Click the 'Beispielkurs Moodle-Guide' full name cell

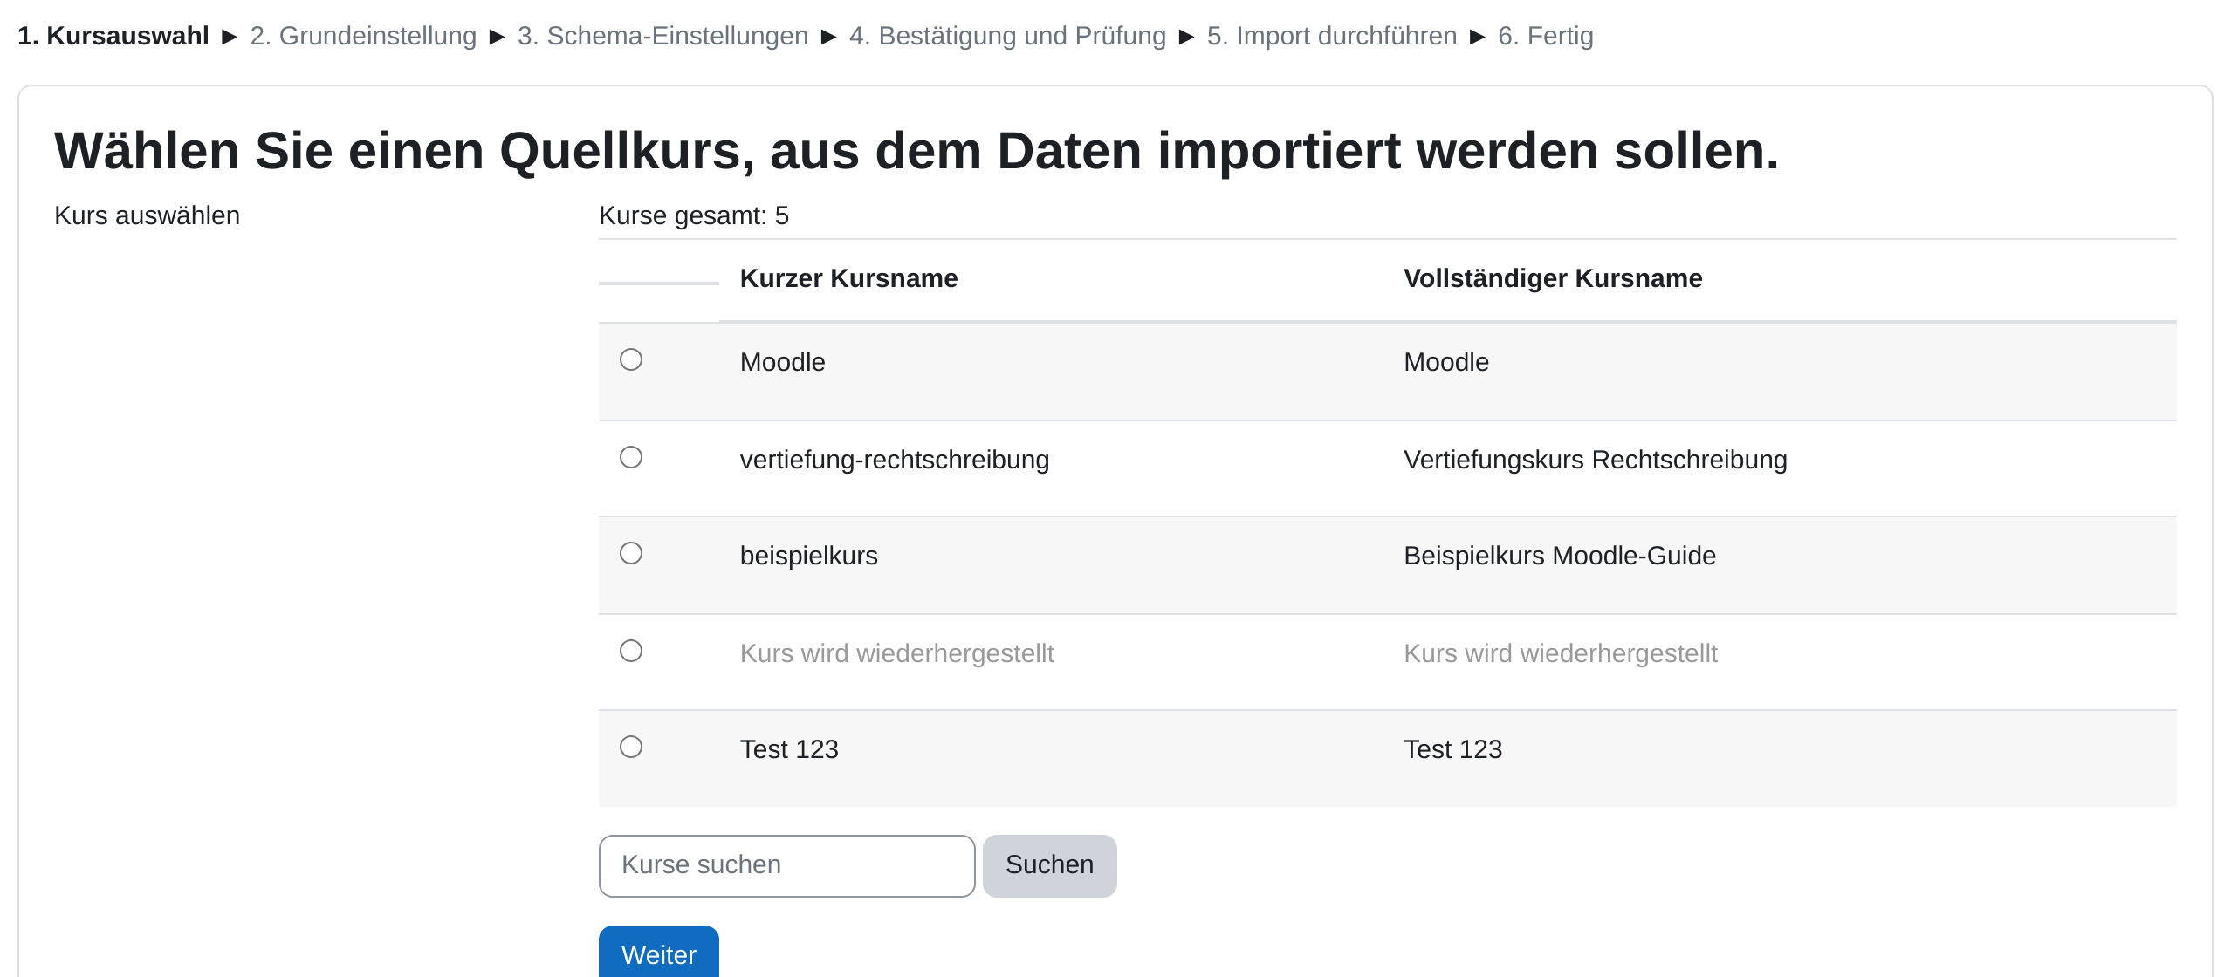pos(1560,556)
